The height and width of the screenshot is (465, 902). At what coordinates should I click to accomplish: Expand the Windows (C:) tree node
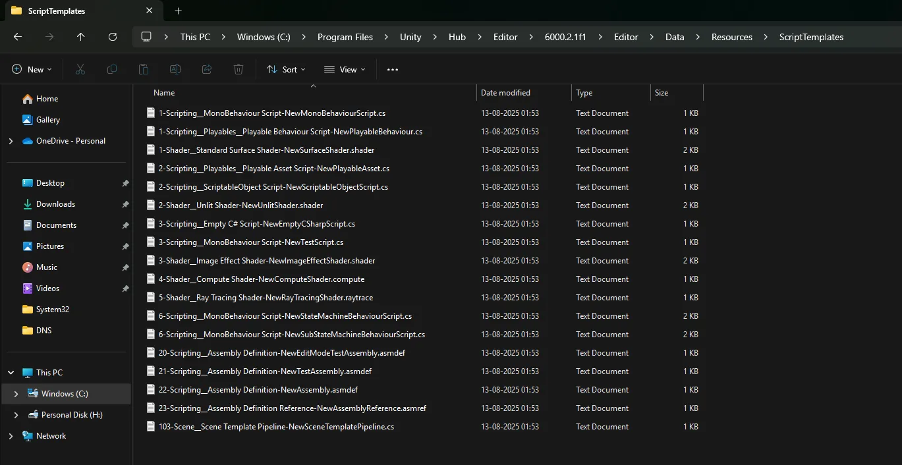click(x=16, y=394)
